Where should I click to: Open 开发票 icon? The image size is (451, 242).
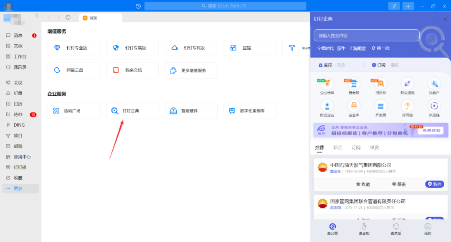[x=380, y=109]
